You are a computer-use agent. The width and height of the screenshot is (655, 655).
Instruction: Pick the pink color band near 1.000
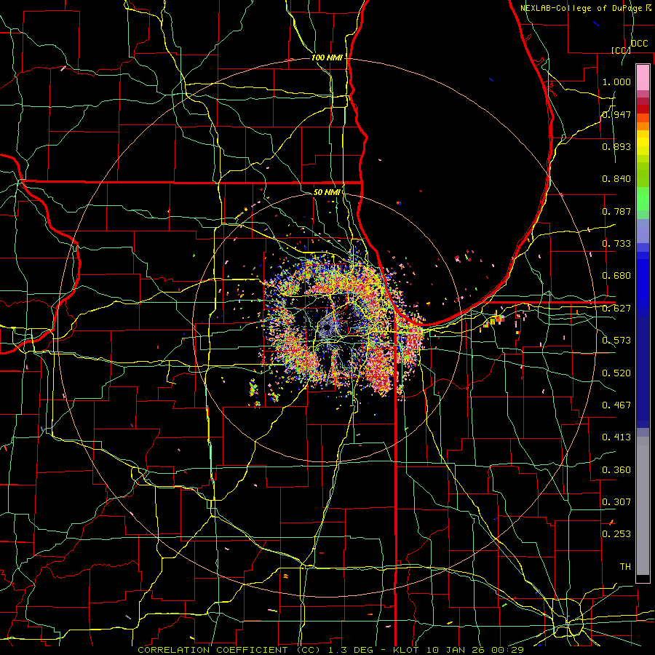pos(643,77)
